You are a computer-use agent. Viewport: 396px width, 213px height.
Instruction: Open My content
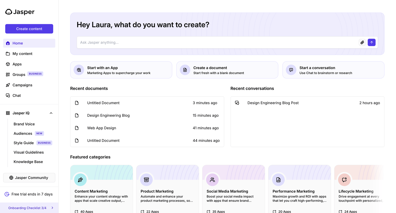point(29,54)
